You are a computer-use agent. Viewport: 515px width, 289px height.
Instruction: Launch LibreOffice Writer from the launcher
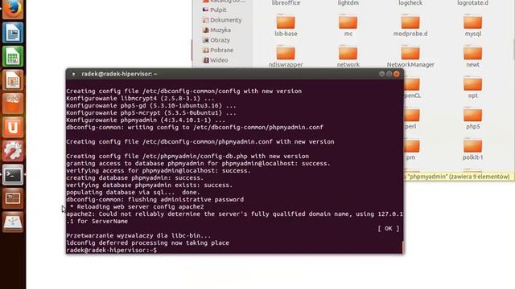[x=13, y=33]
